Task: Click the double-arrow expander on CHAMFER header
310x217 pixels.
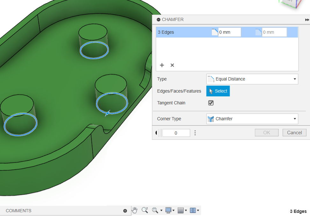Action: click(307, 20)
